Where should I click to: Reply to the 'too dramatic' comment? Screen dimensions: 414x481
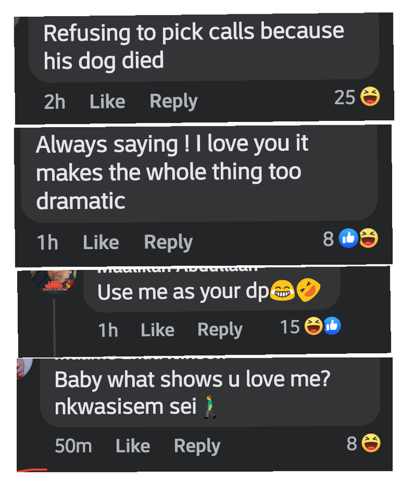tap(168, 243)
